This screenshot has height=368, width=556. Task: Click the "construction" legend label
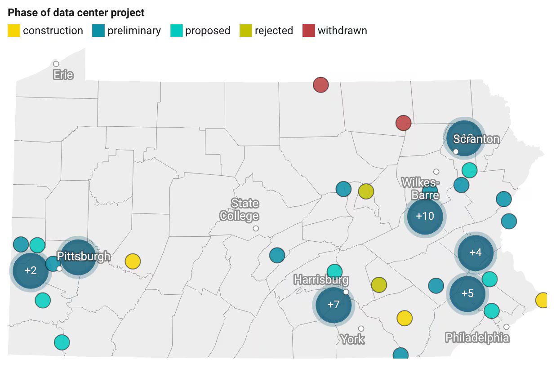(53, 31)
